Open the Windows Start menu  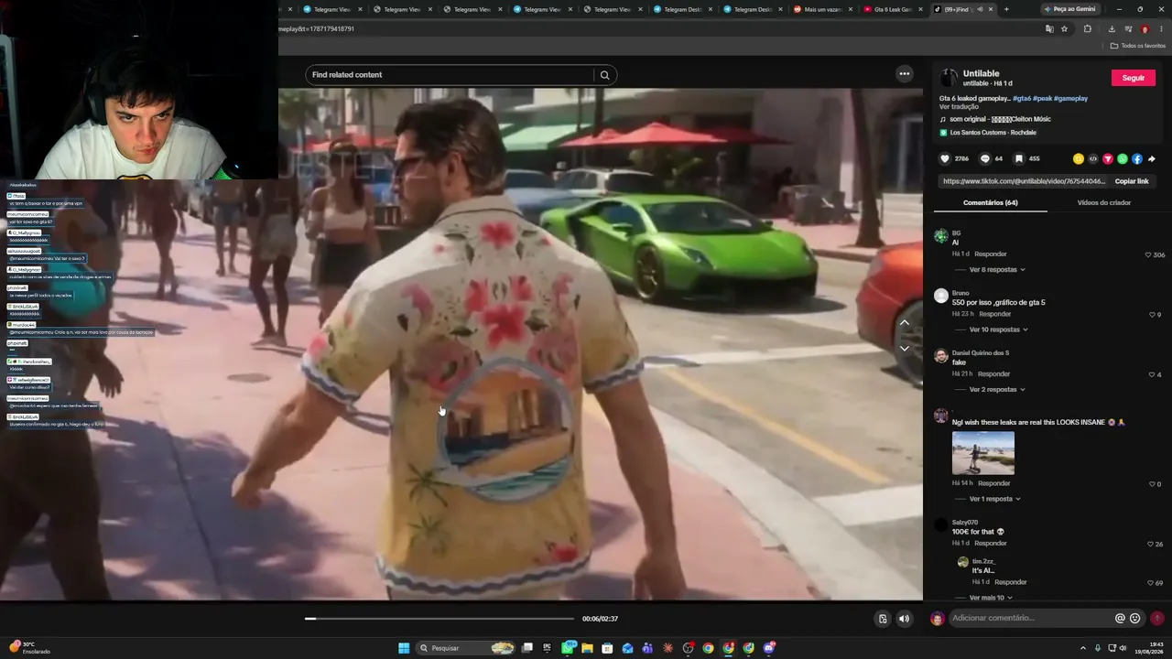(404, 648)
